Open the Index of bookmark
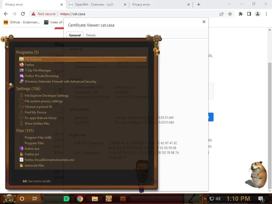Image resolution: width=272 pixels, height=204 pixels. [x=53, y=22]
